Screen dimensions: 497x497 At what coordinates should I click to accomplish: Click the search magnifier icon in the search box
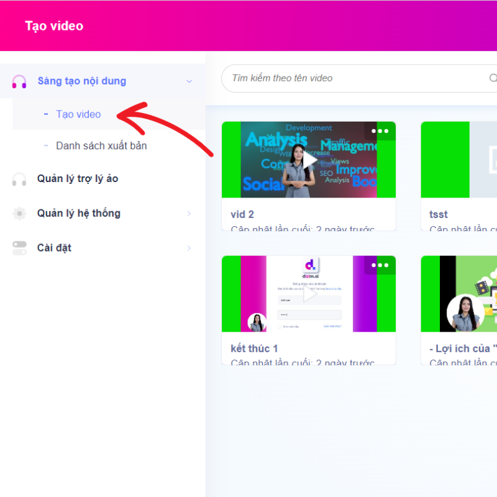493,78
